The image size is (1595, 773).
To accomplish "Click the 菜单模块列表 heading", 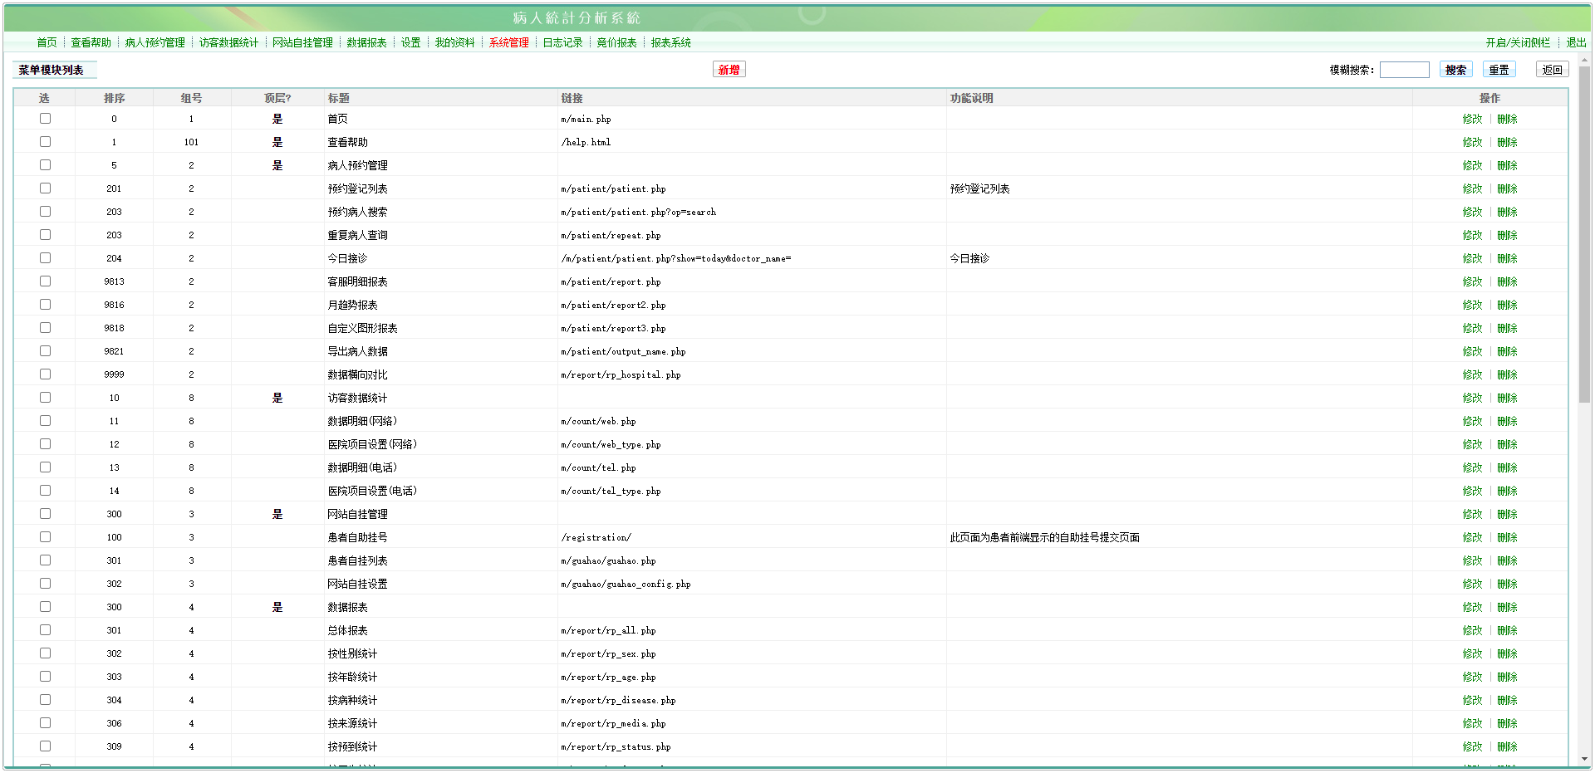I will coord(52,70).
